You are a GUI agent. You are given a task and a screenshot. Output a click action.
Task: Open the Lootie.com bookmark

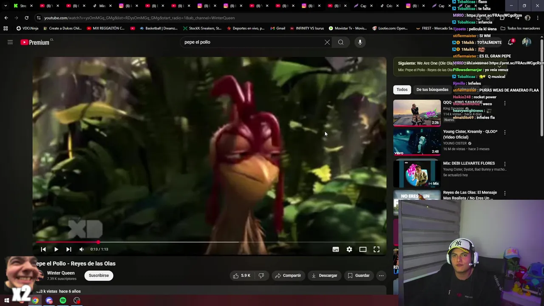390,28
